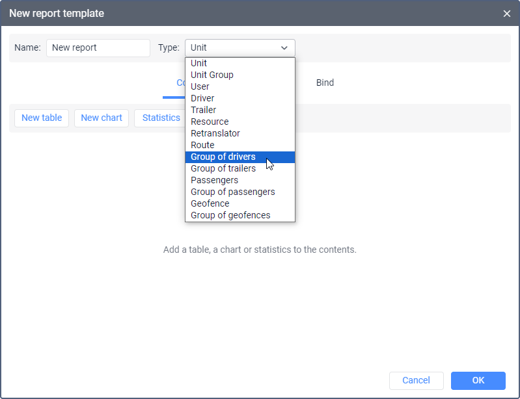Select Route in the Type list

click(x=202, y=145)
